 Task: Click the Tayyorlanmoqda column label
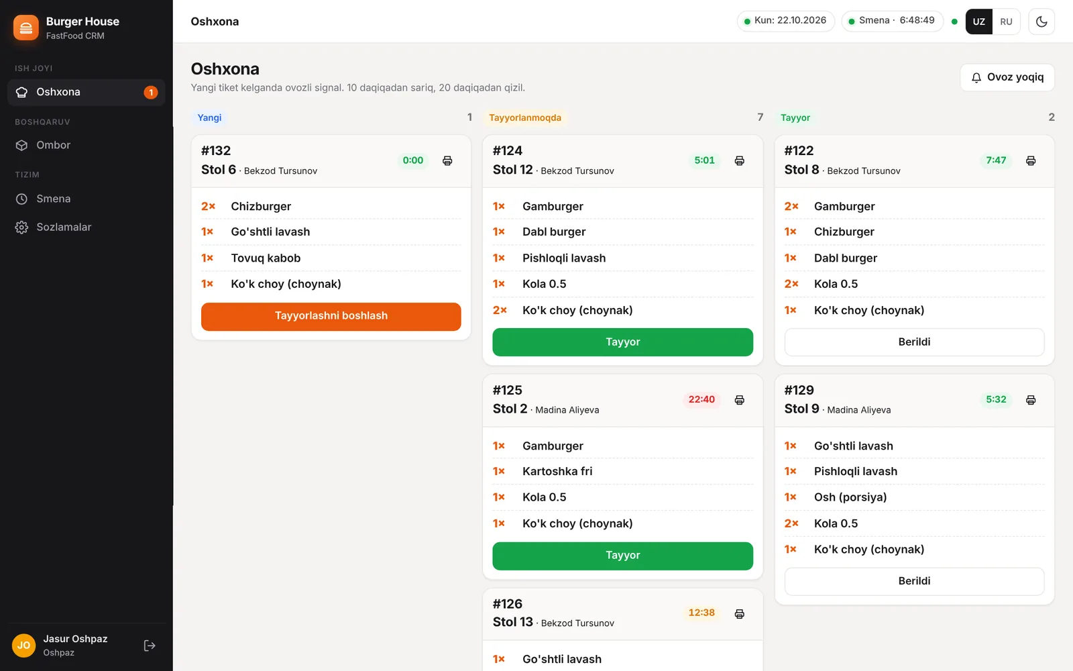[x=525, y=117]
